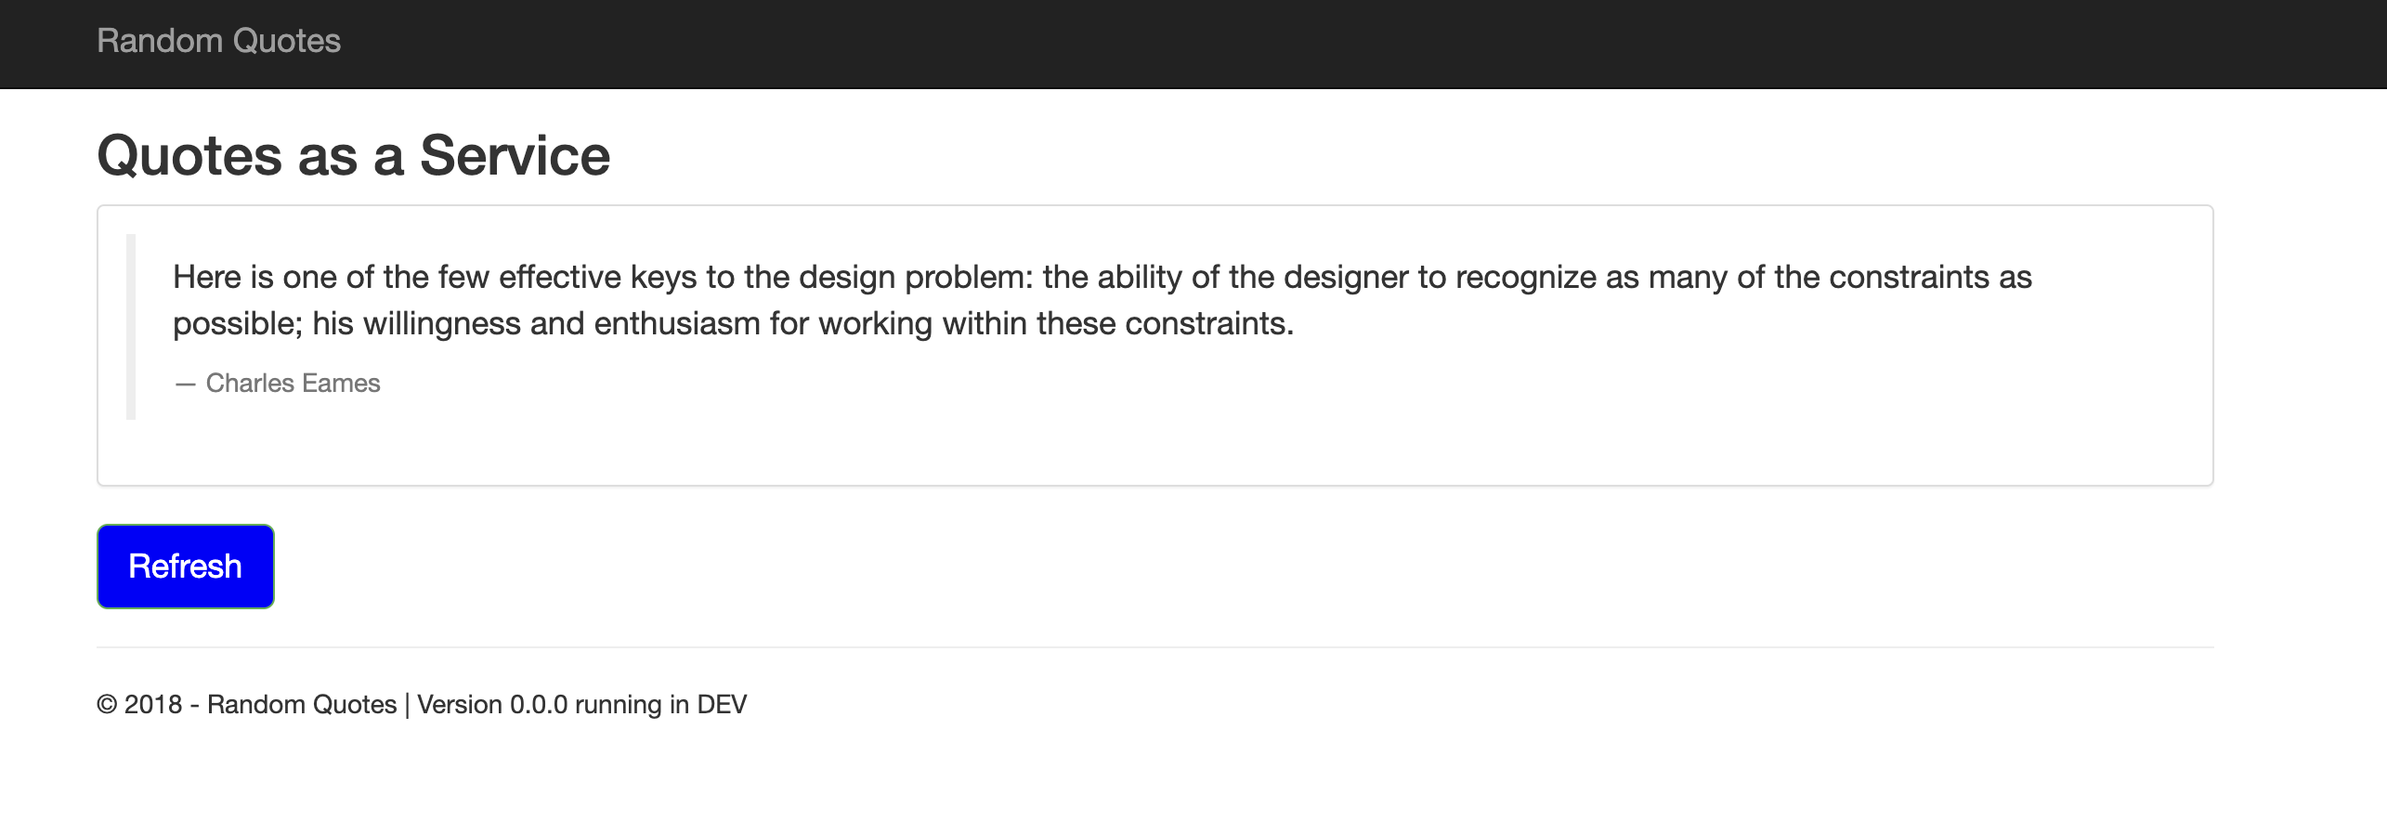The height and width of the screenshot is (821, 2387).
Task: Click the word "recognize" in the quote
Action: tap(1525, 277)
